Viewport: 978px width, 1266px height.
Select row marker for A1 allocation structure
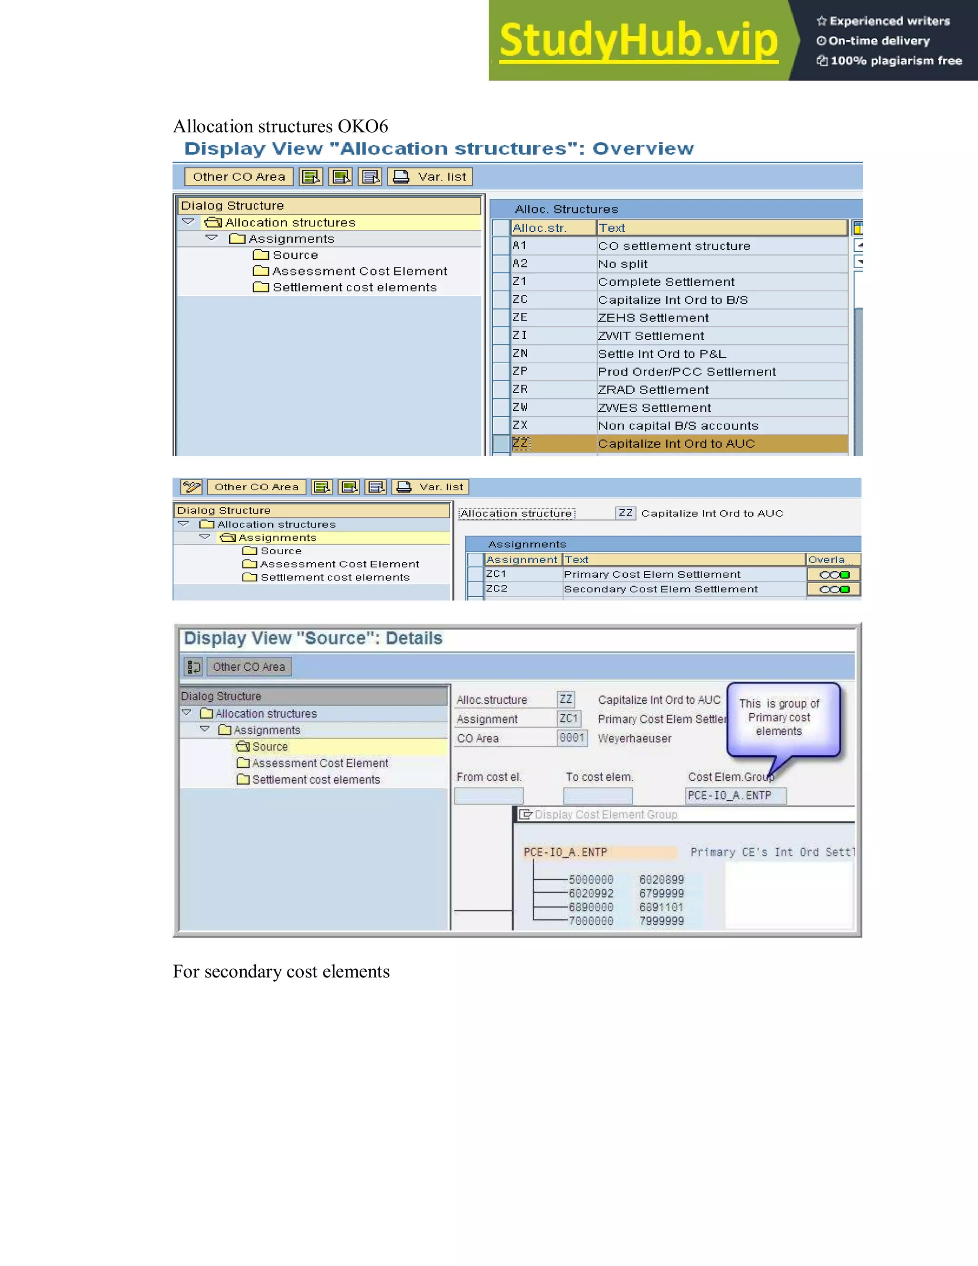(x=500, y=246)
